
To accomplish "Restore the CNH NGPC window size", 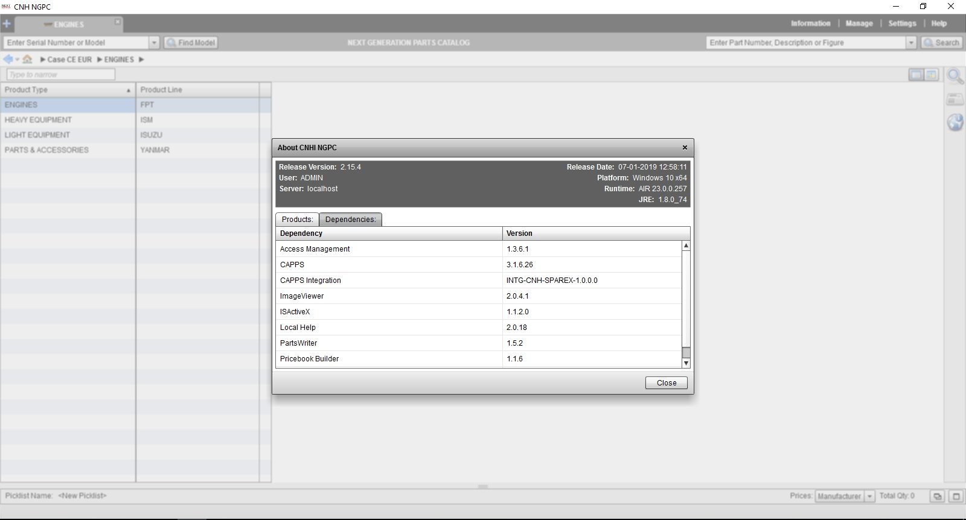I will [923, 7].
